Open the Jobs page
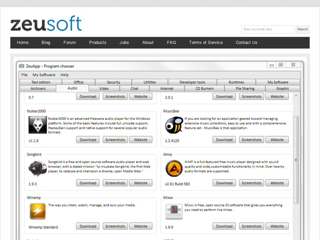 (x=124, y=42)
